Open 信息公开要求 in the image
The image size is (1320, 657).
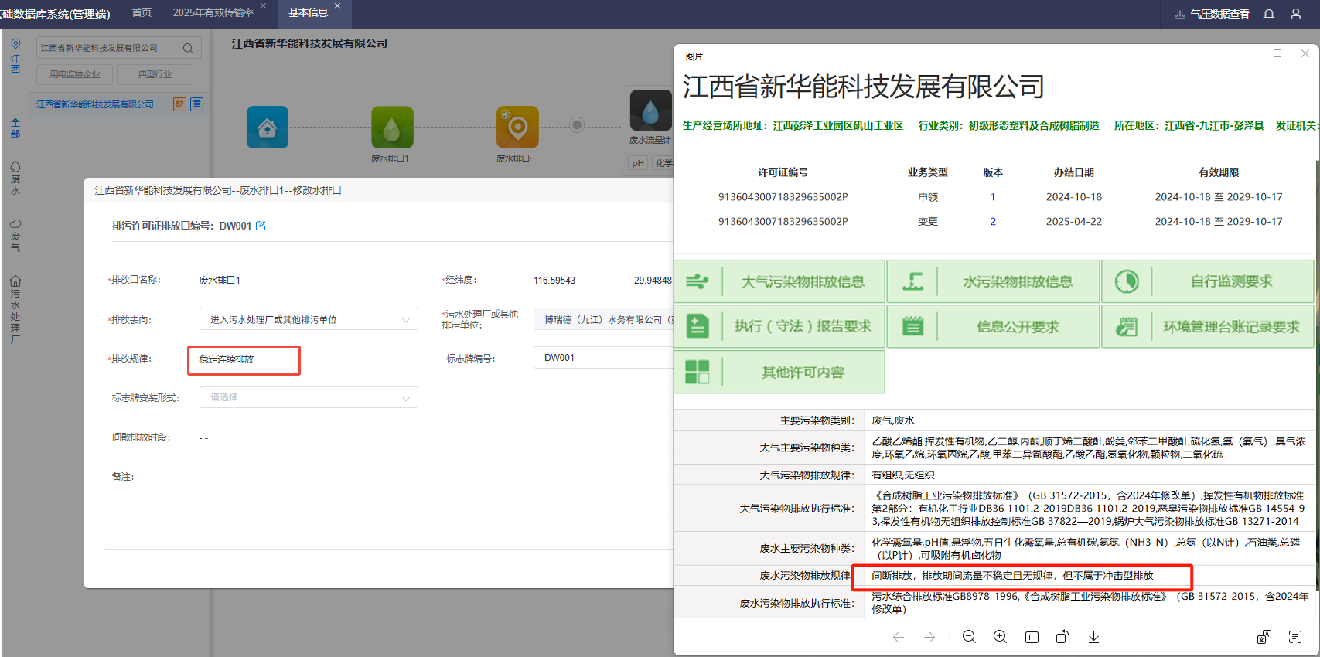click(x=993, y=326)
